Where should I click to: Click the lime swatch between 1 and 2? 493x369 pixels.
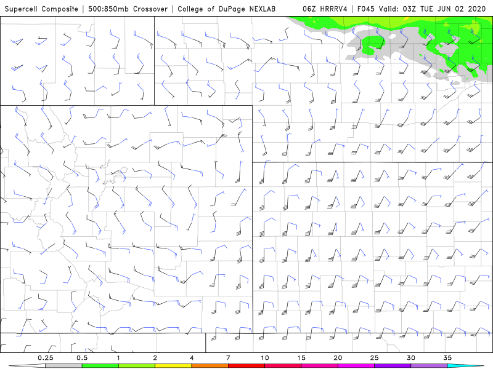click(x=137, y=366)
